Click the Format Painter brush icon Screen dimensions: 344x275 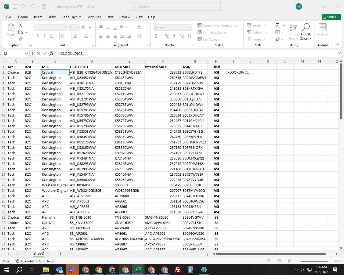click(20, 39)
